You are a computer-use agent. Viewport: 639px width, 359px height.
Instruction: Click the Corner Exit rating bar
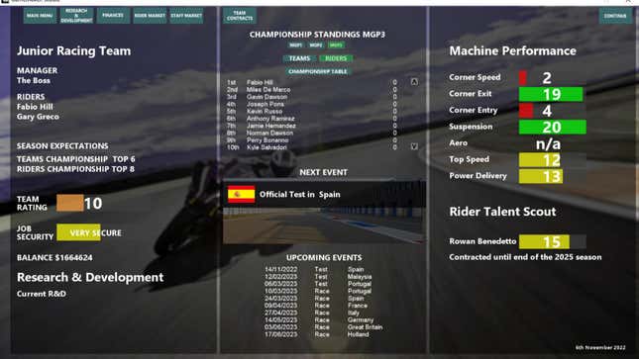[x=551, y=94]
